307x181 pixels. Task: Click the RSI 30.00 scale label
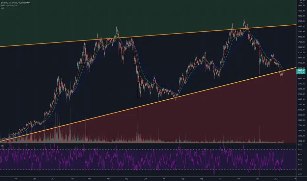[300, 169]
